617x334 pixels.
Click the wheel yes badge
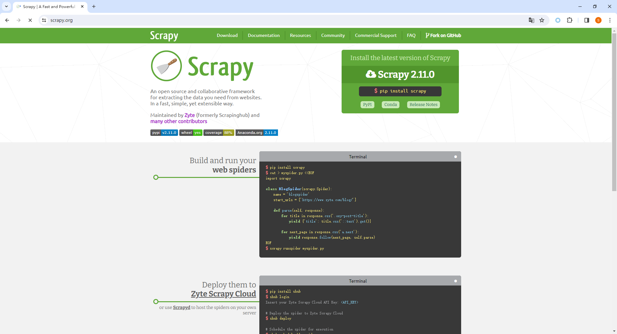[191, 133]
